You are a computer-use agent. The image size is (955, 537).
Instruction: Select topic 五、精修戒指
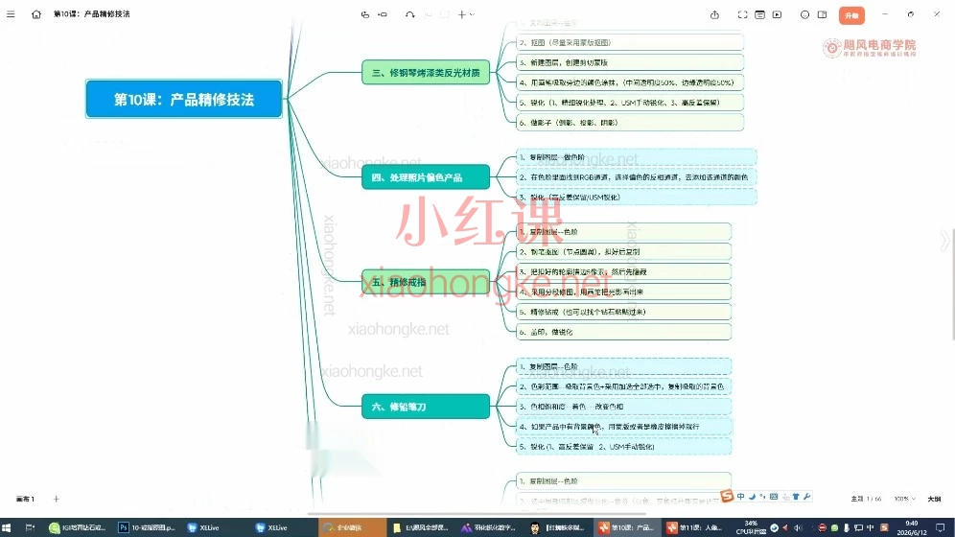coord(426,282)
